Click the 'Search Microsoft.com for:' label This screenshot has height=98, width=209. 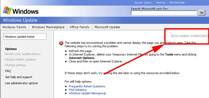coord(150,8)
